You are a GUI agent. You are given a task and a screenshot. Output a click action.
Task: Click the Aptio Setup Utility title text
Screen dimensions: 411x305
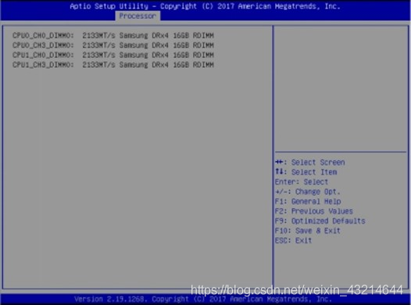[x=205, y=6]
